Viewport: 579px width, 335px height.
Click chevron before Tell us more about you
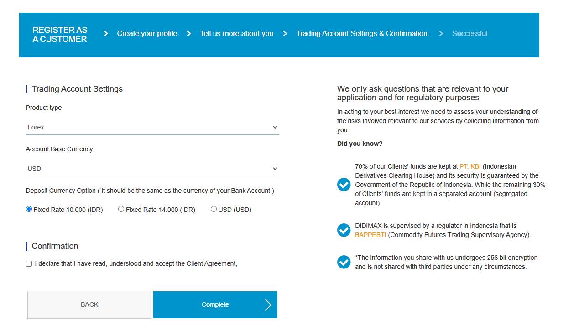[188, 33]
